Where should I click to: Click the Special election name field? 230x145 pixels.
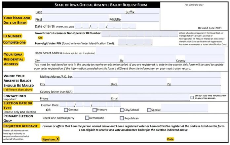(184, 108)
